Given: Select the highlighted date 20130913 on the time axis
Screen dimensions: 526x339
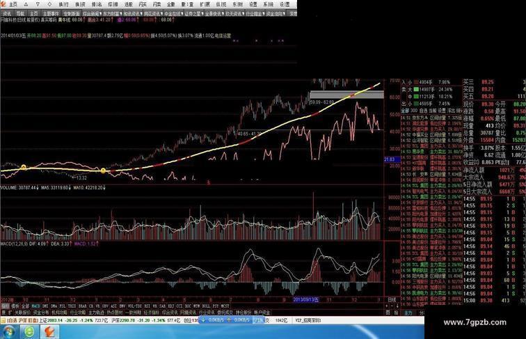Looking at the screenshot, I should [305, 299].
